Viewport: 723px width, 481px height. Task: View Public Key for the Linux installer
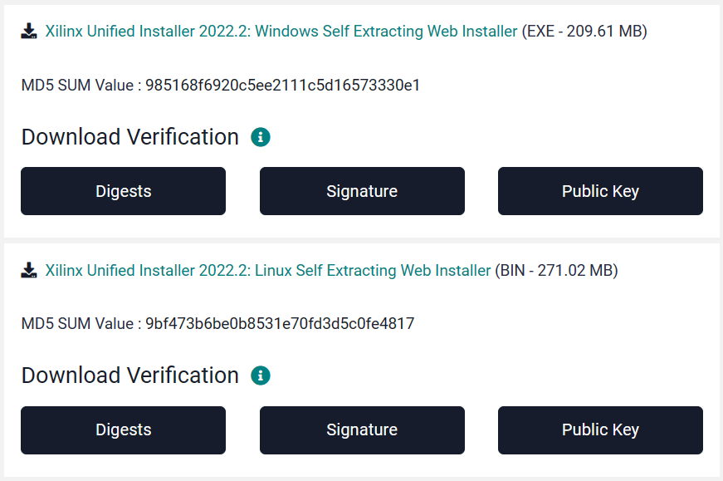click(600, 429)
